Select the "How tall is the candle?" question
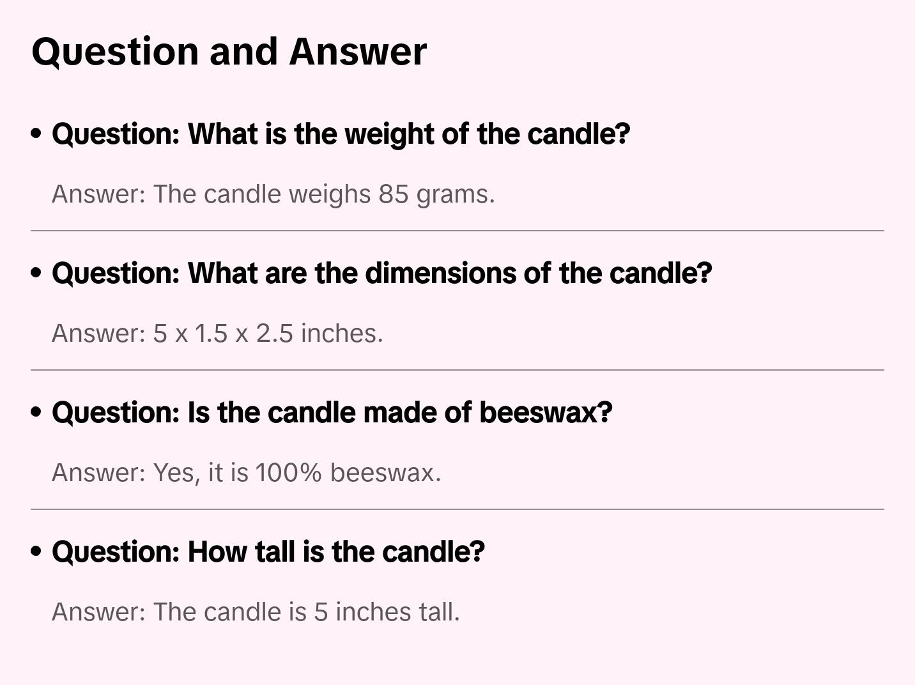This screenshot has height=685, width=915. click(x=268, y=552)
